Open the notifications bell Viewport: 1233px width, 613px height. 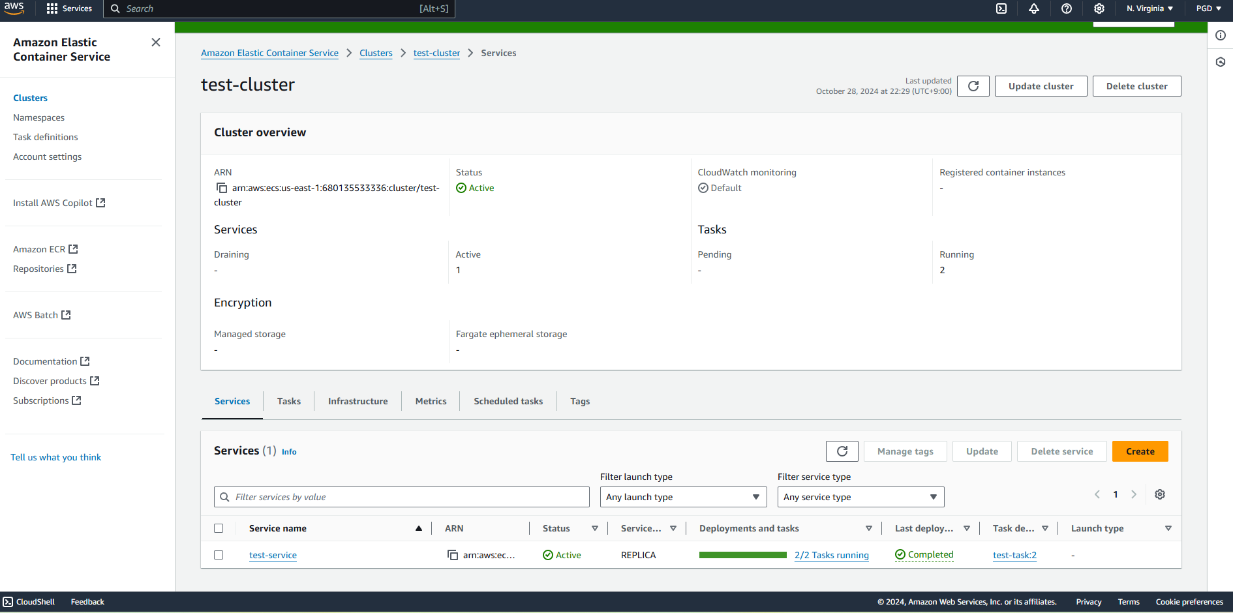1034,8
